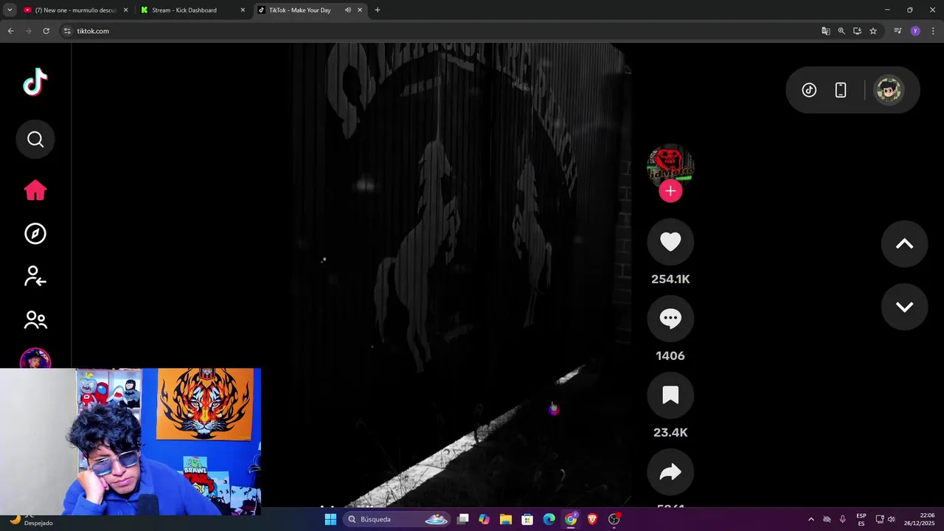Open the TikTok search icon
The width and height of the screenshot is (944, 531).
[35, 139]
